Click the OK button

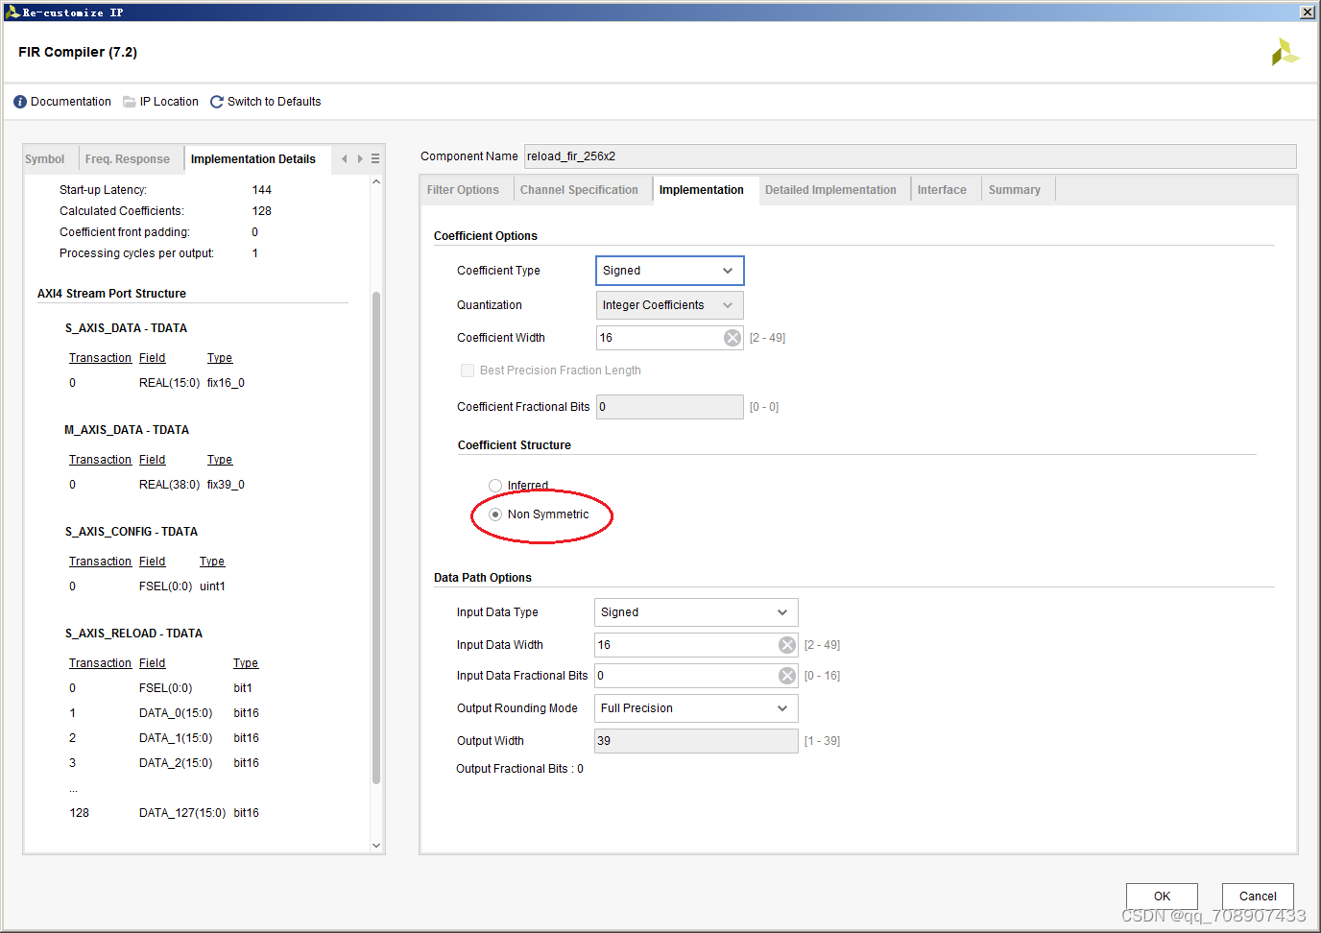click(x=1162, y=897)
